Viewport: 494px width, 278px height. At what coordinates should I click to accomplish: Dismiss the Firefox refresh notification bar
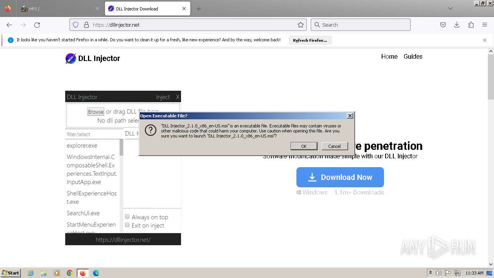click(485, 40)
